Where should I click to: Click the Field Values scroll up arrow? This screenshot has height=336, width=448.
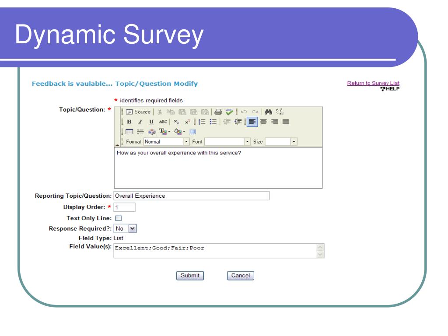point(320,247)
